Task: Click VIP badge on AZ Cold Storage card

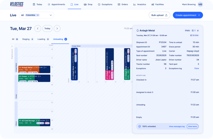Action: [x=47, y=123]
